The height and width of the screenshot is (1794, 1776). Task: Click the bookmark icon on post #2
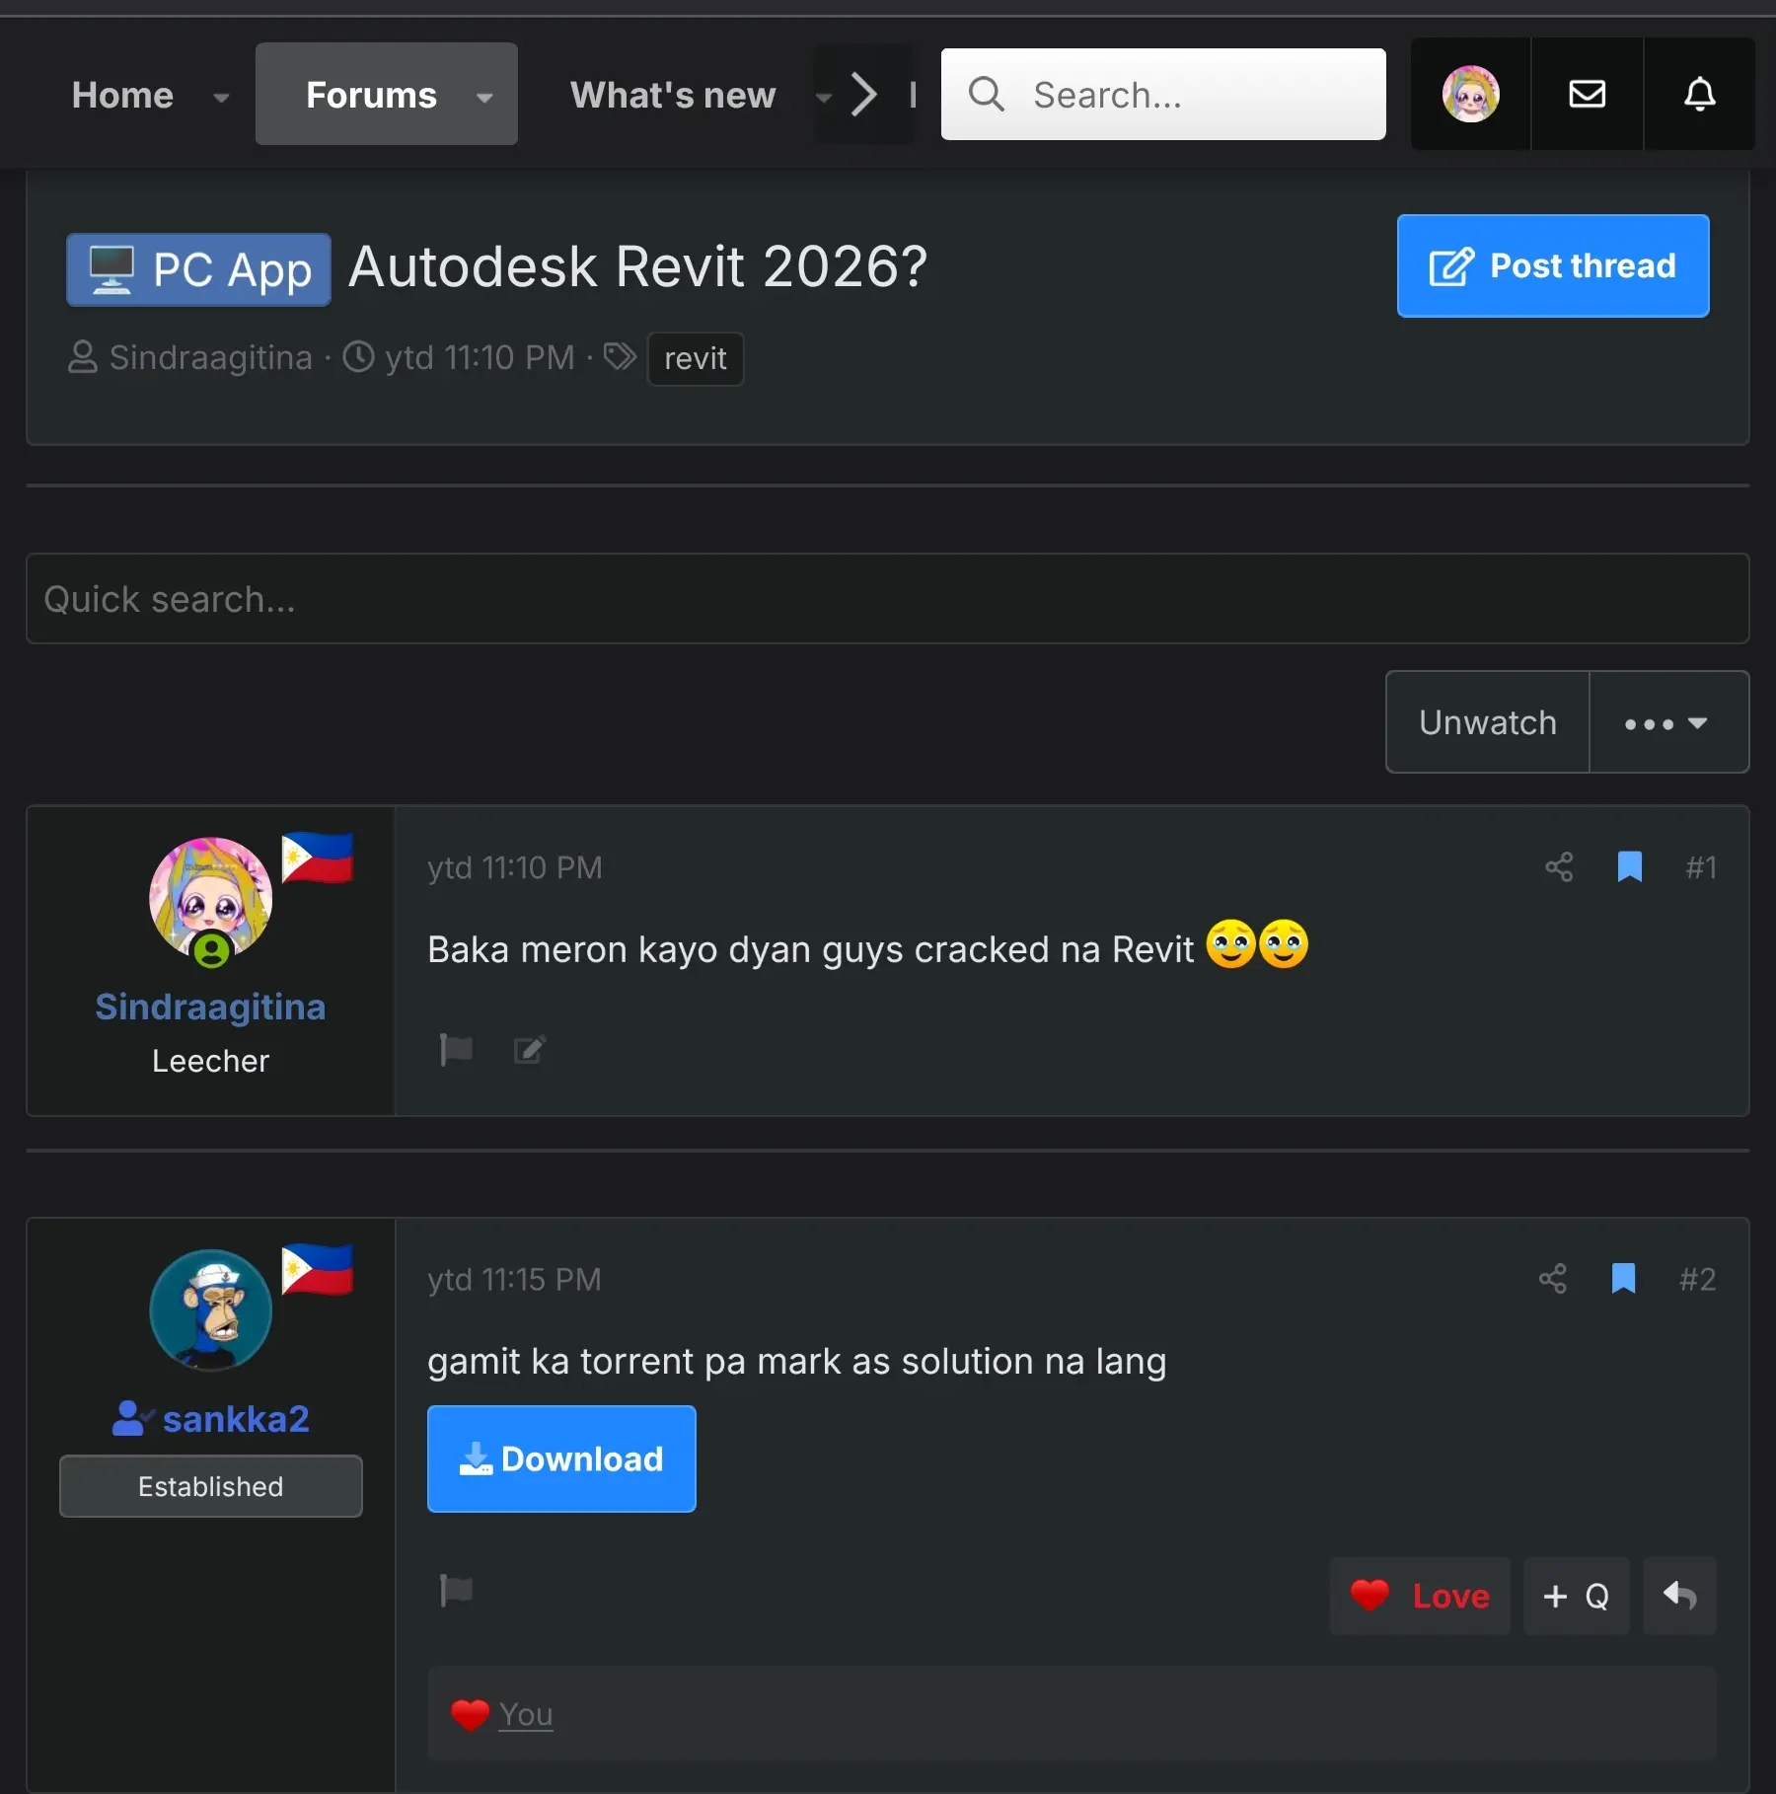coord(1623,1279)
